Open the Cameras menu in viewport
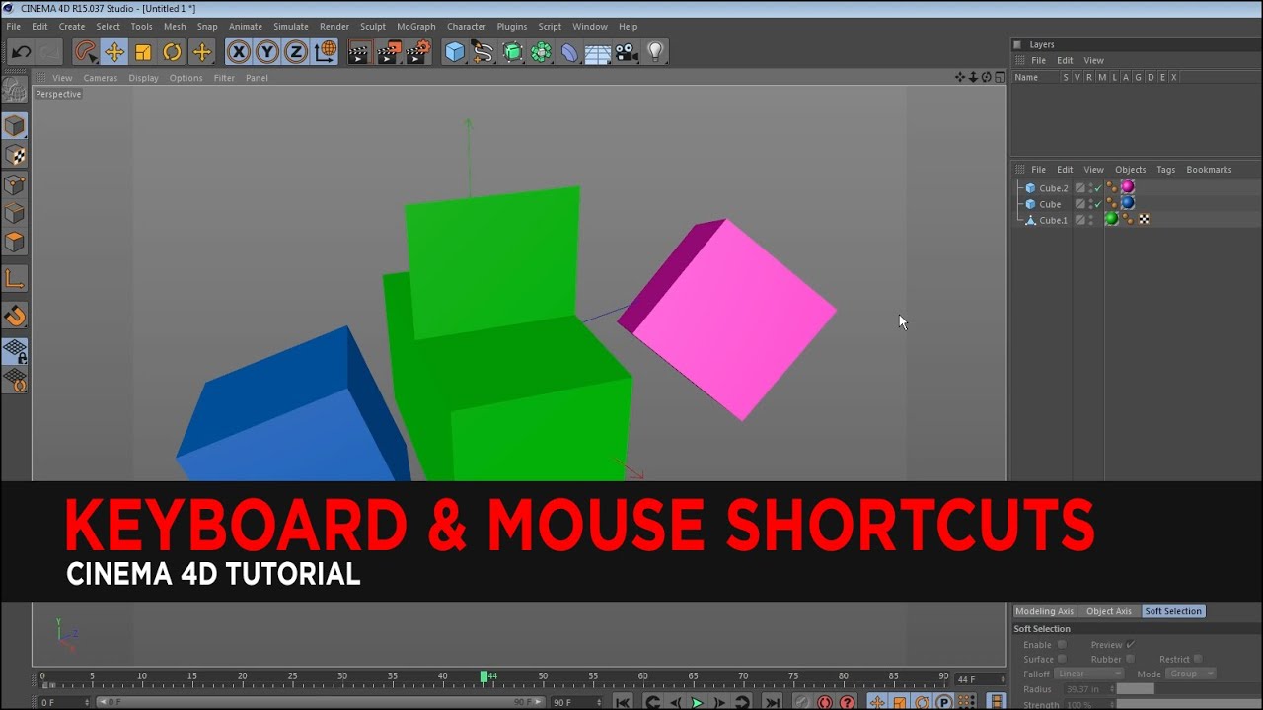This screenshot has height=710, width=1263. coord(101,78)
